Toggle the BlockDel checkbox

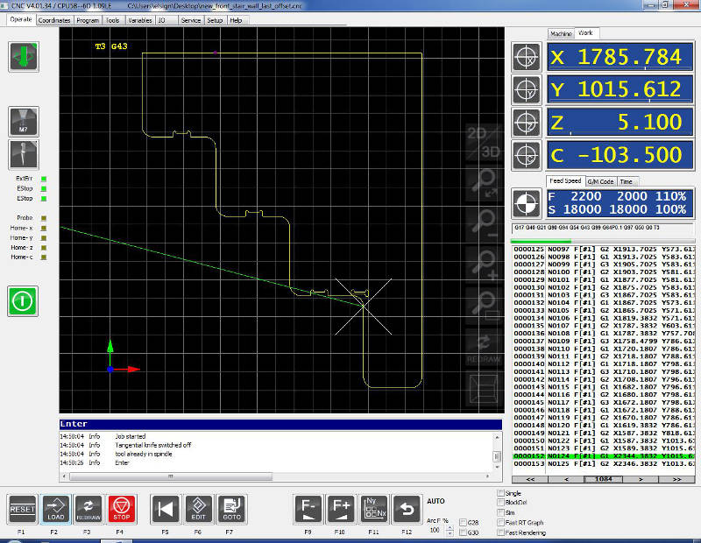500,504
